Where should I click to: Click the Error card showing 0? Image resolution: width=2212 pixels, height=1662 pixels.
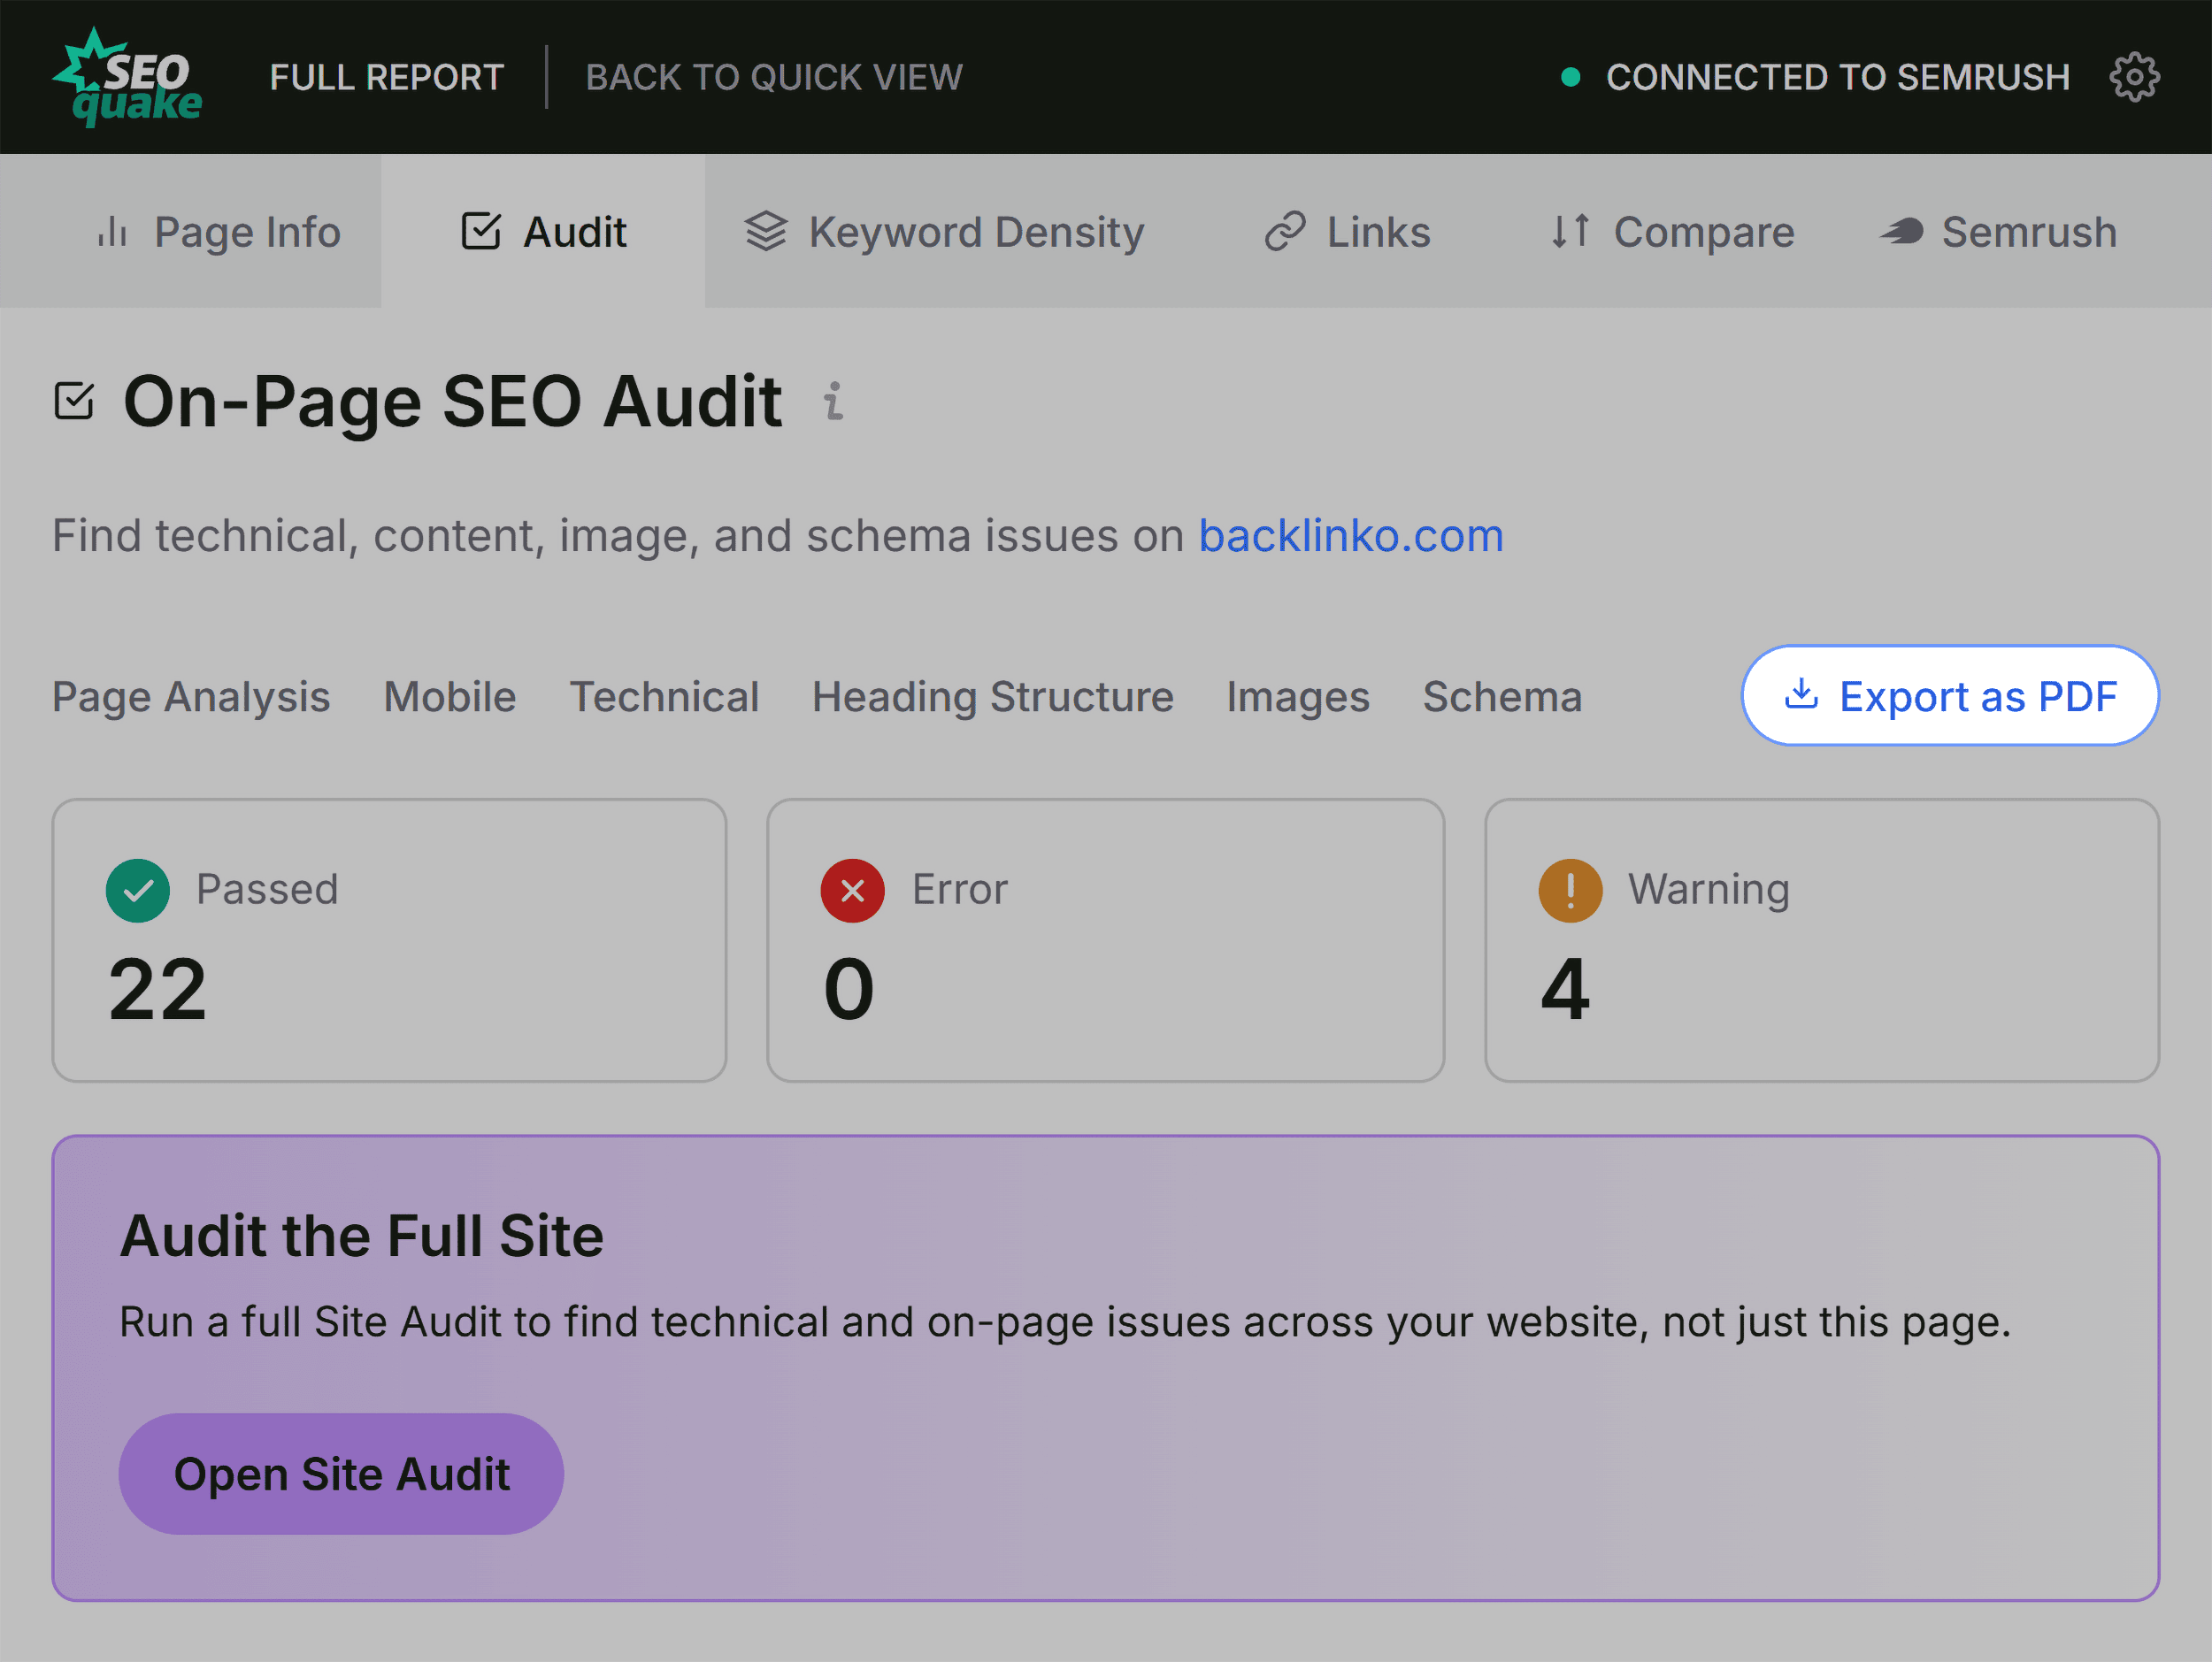click(1105, 939)
